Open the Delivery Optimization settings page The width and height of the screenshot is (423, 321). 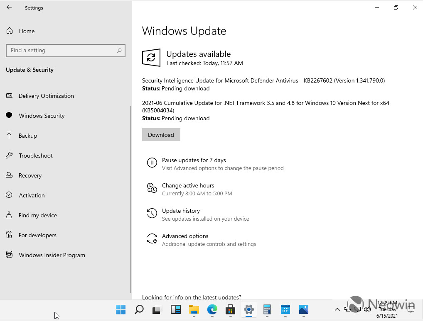(46, 96)
